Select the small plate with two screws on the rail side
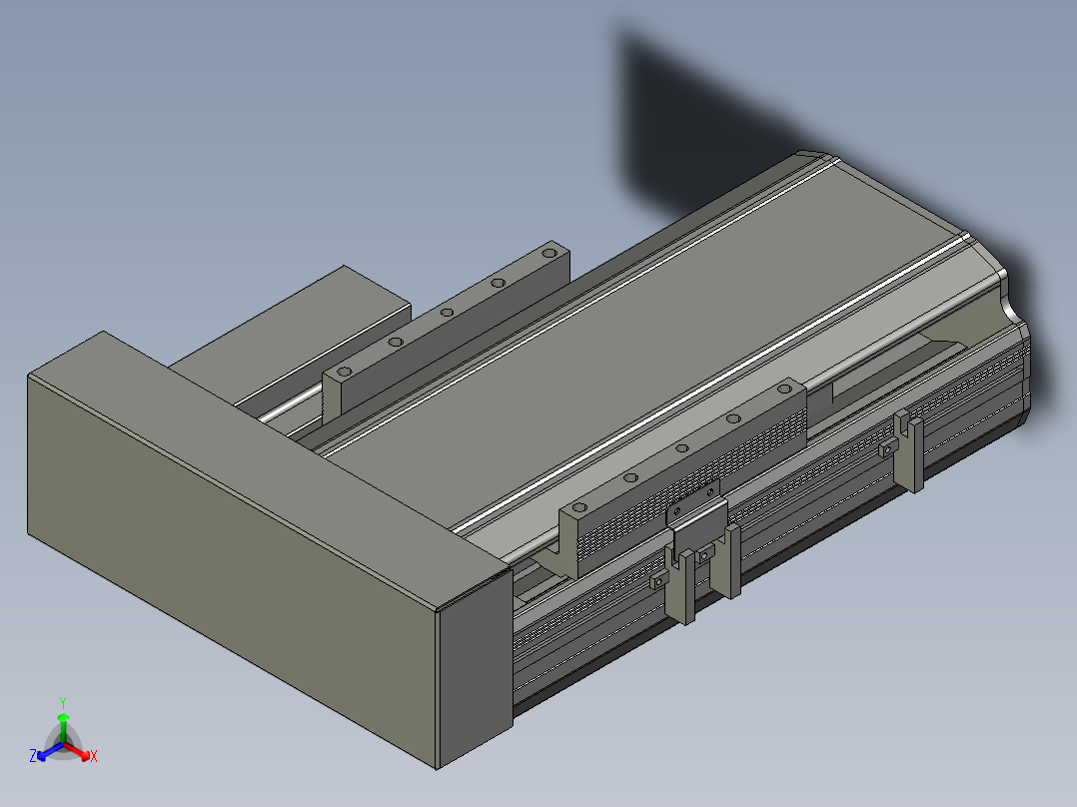 (x=693, y=503)
